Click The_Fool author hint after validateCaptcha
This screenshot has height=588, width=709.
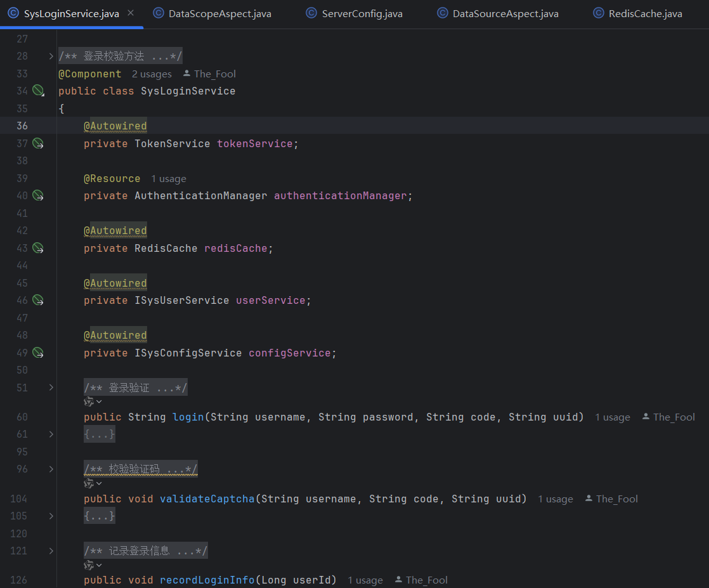point(612,499)
